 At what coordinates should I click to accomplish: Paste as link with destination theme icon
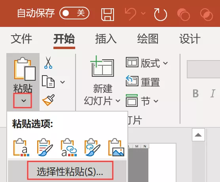coord(69,147)
